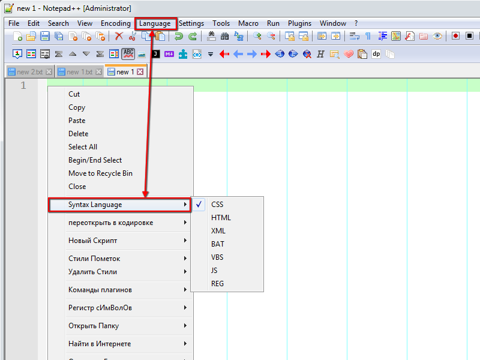The image size is (480, 360).
Task: Toggle synchronized vertical scrolling lock icon
Action: [290, 36]
